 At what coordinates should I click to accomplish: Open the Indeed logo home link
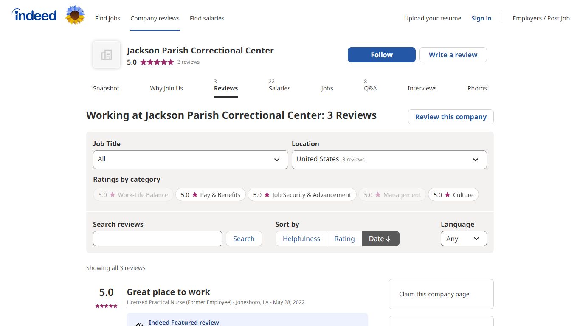click(34, 15)
